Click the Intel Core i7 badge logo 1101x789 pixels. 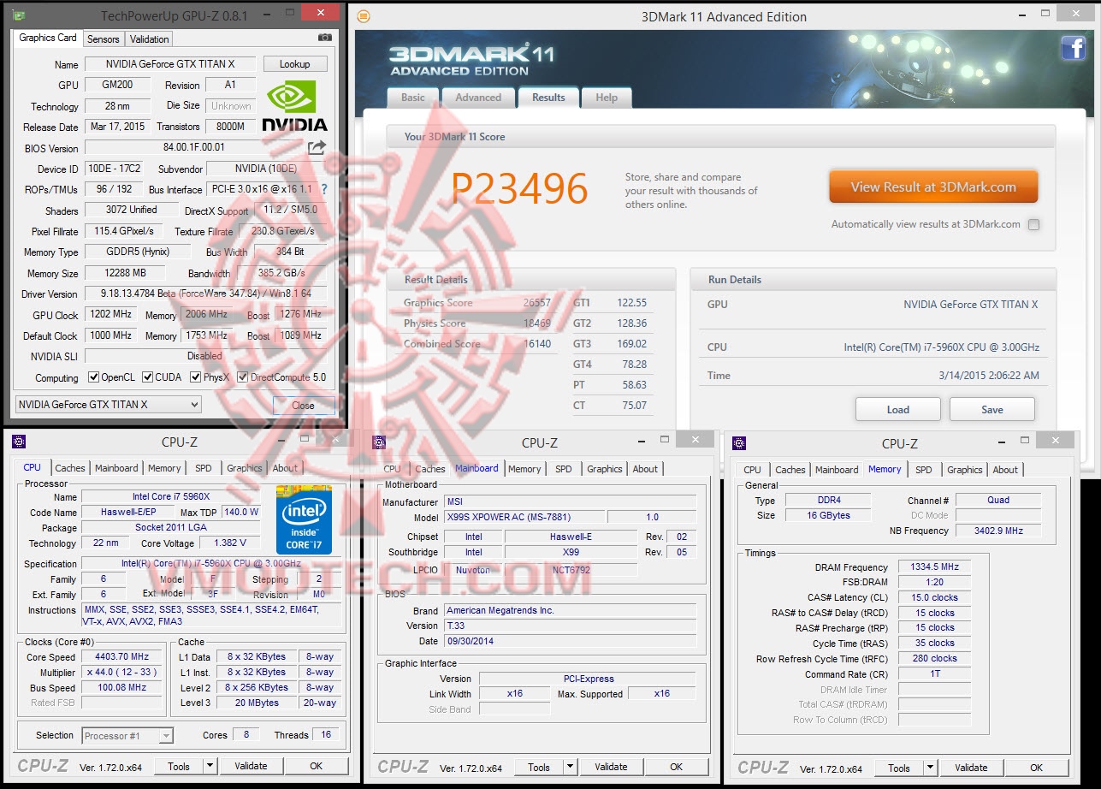coord(304,519)
